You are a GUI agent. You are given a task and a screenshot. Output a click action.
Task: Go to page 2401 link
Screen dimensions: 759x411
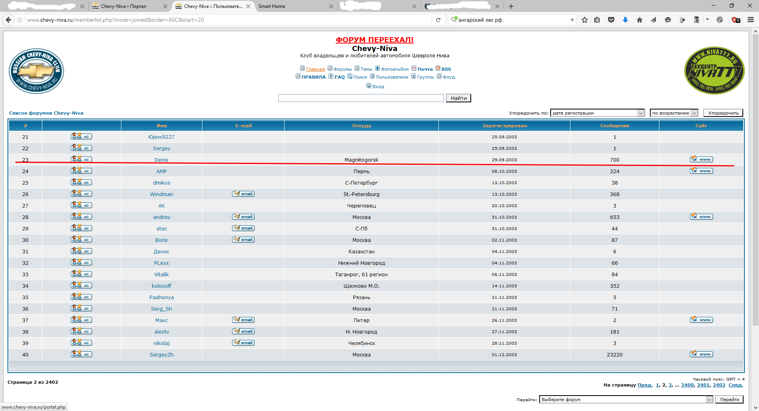tap(703, 385)
